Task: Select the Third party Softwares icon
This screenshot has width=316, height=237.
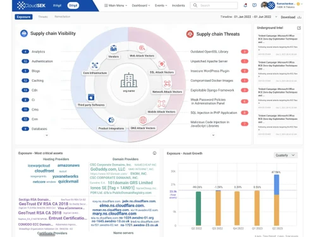Action: (x=91, y=97)
